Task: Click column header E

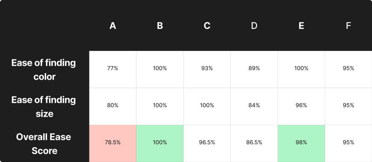Action: pos(301,26)
